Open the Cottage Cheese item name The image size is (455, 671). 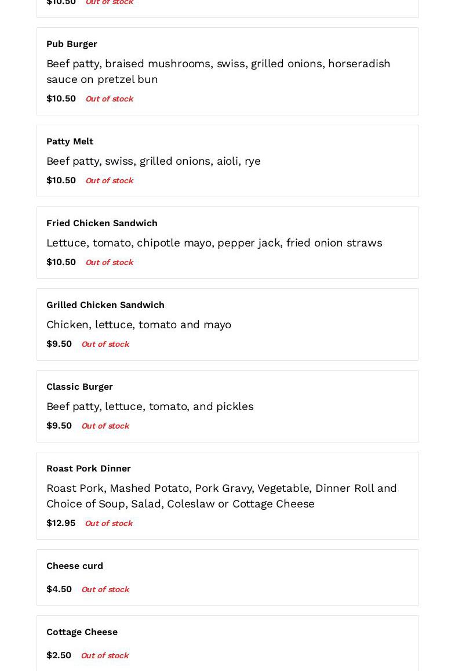click(x=82, y=632)
